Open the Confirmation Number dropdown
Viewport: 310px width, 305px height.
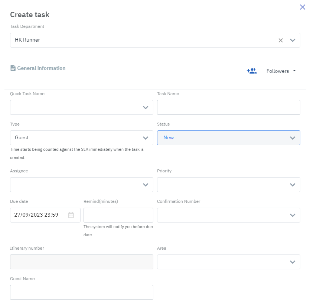(293, 215)
